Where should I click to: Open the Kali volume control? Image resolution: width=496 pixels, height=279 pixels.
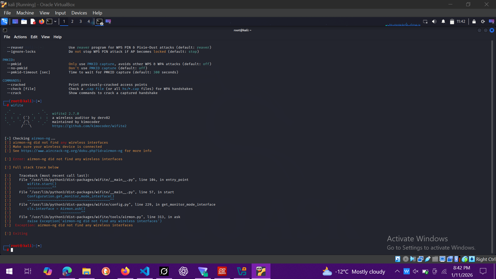point(434,21)
